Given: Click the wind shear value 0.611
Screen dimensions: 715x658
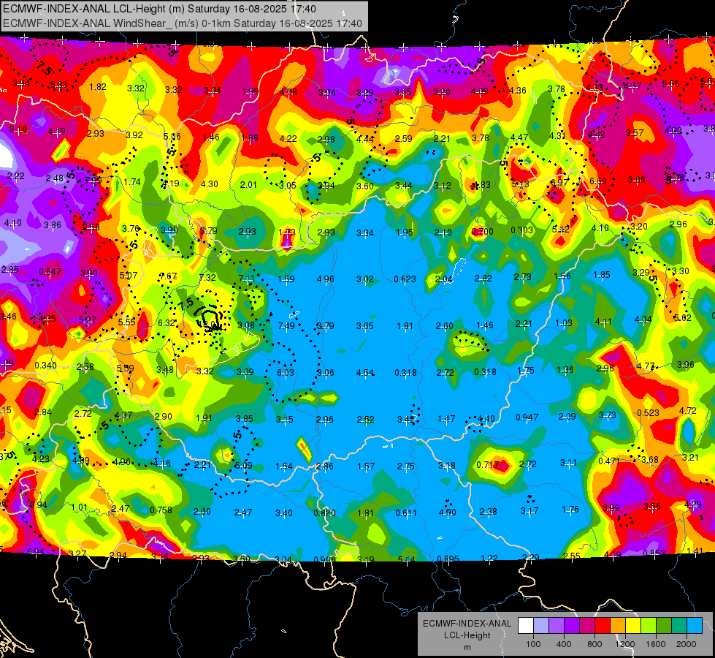Looking at the screenshot, I should (x=406, y=513).
